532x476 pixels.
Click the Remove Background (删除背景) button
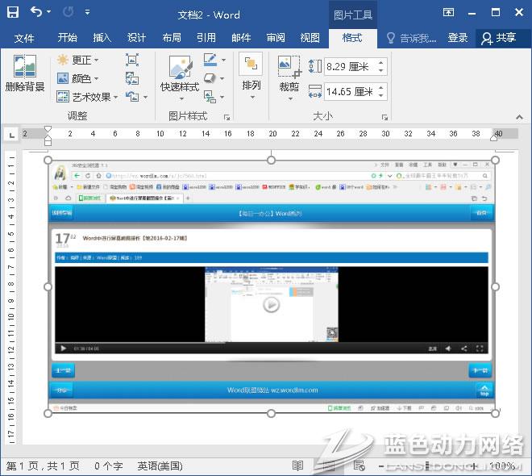24,74
